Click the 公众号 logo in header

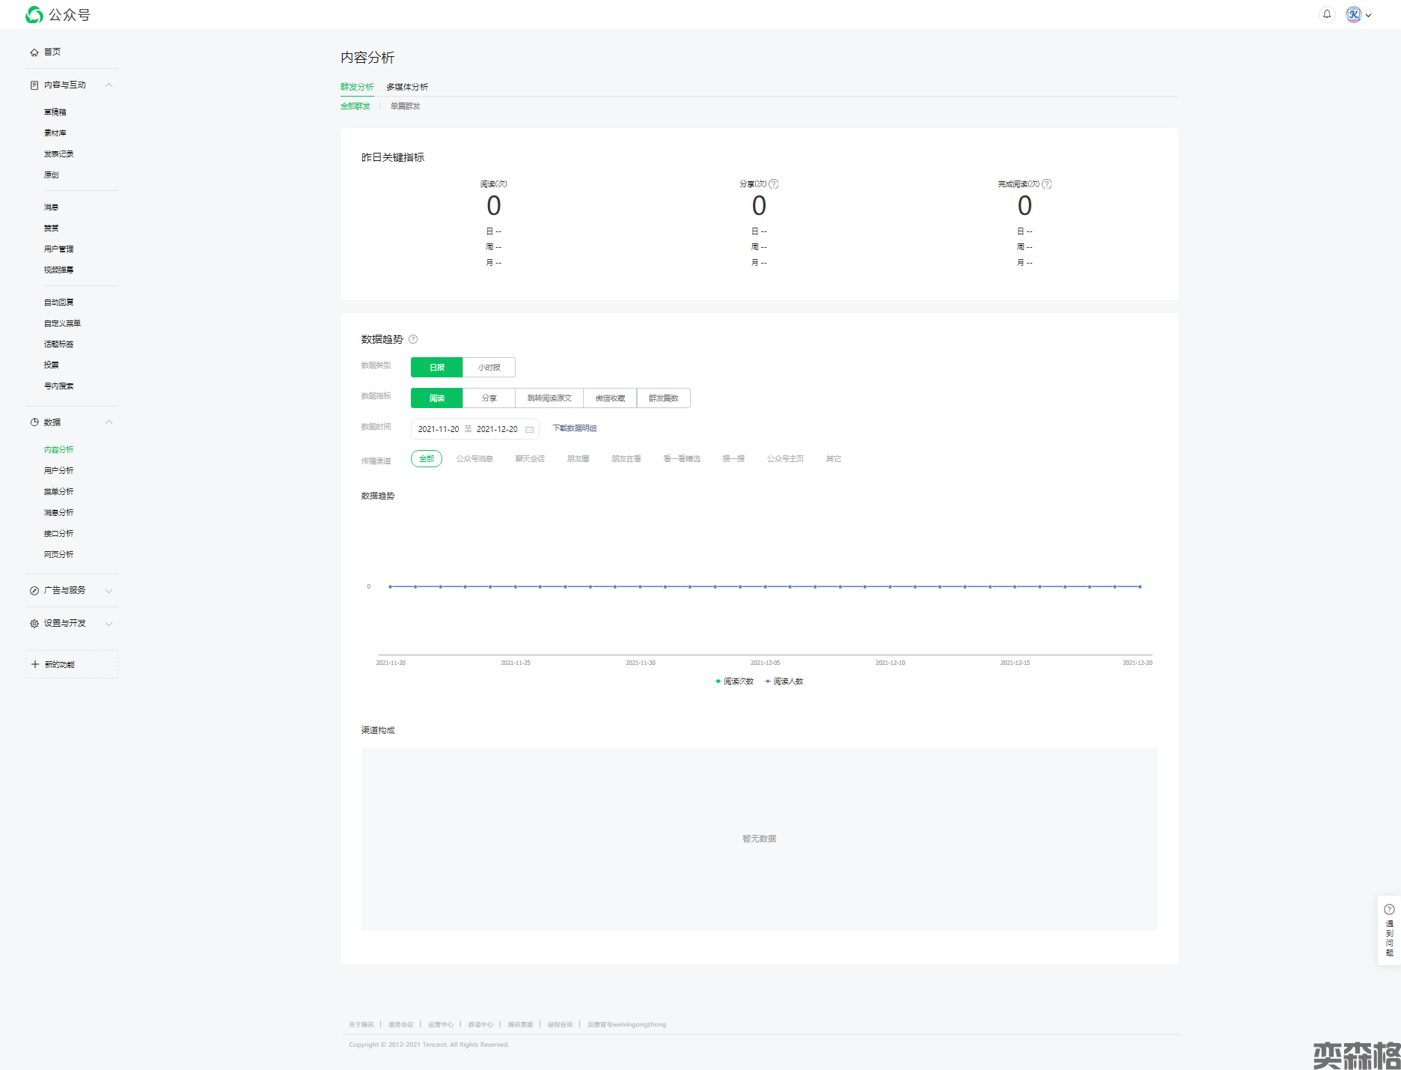point(58,15)
